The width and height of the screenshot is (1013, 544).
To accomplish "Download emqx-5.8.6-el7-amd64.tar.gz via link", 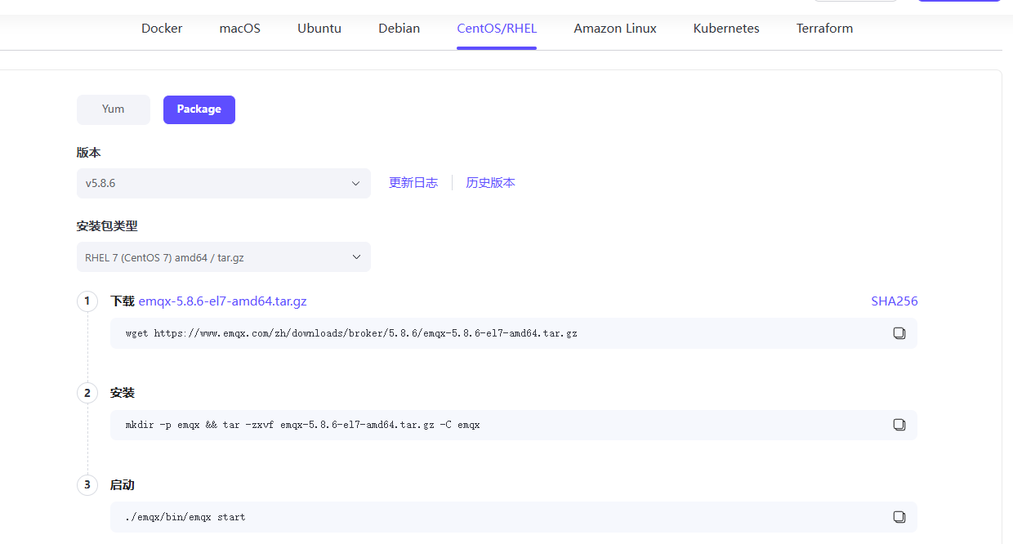I will [x=223, y=301].
